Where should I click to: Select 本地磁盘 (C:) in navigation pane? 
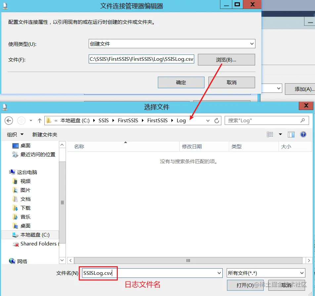(x=31, y=235)
